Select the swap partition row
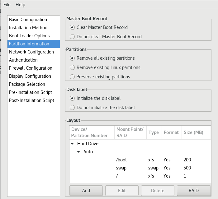218x199 pixels. pyautogui.click(x=140, y=168)
